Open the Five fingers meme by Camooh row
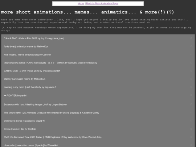Viewport: 196px width, 147px height. [98, 54]
